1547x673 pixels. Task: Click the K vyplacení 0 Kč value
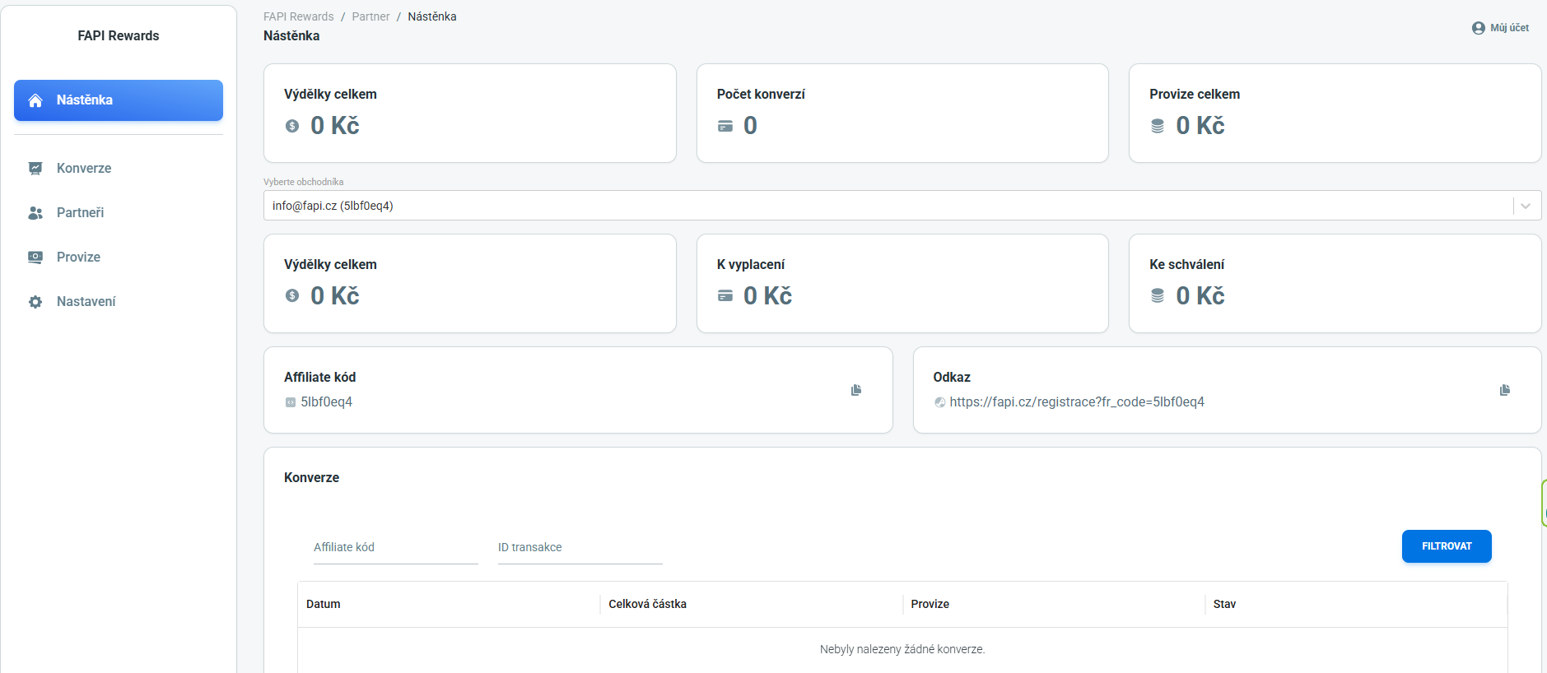coord(767,296)
